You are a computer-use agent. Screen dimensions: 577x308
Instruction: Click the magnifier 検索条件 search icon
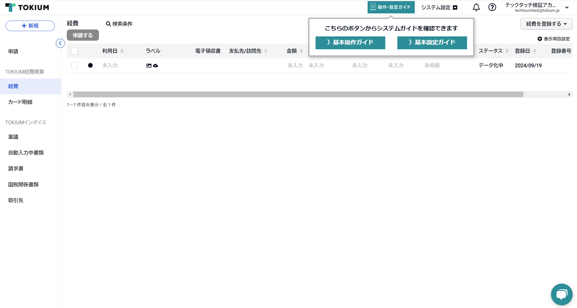point(108,24)
